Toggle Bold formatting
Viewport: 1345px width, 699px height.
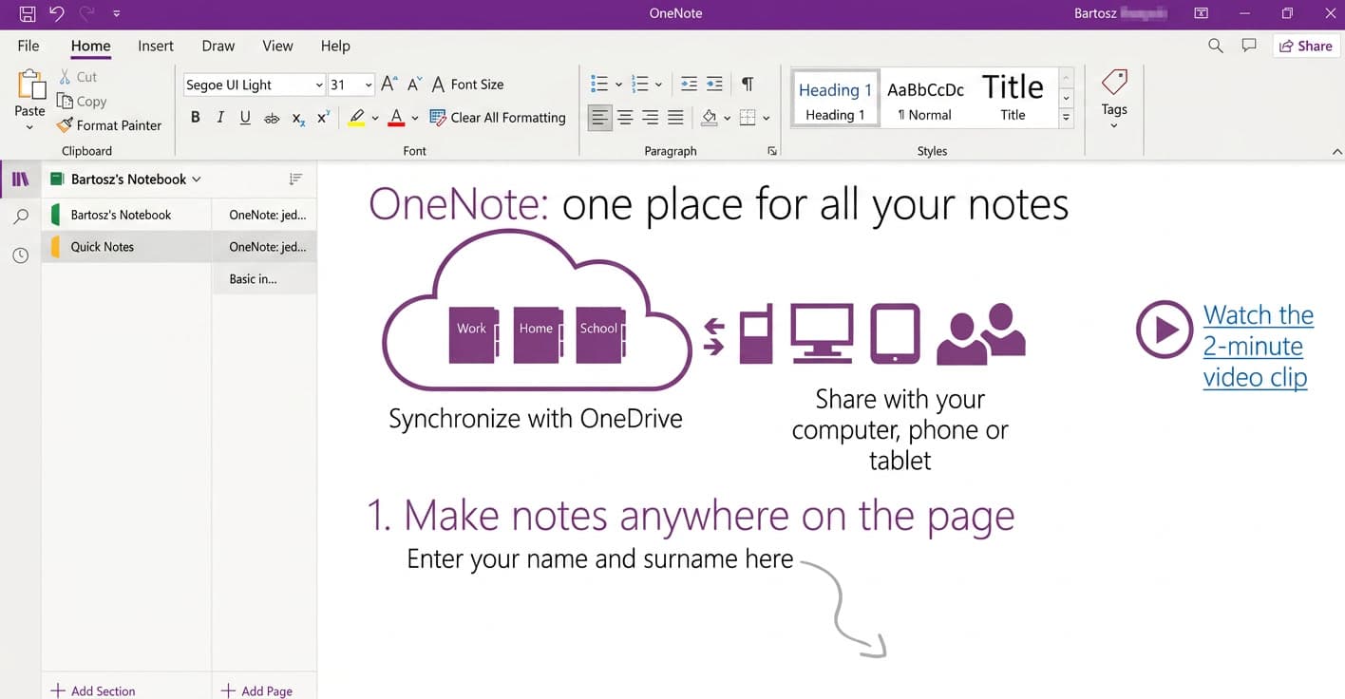pyautogui.click(x=196, y=118)
